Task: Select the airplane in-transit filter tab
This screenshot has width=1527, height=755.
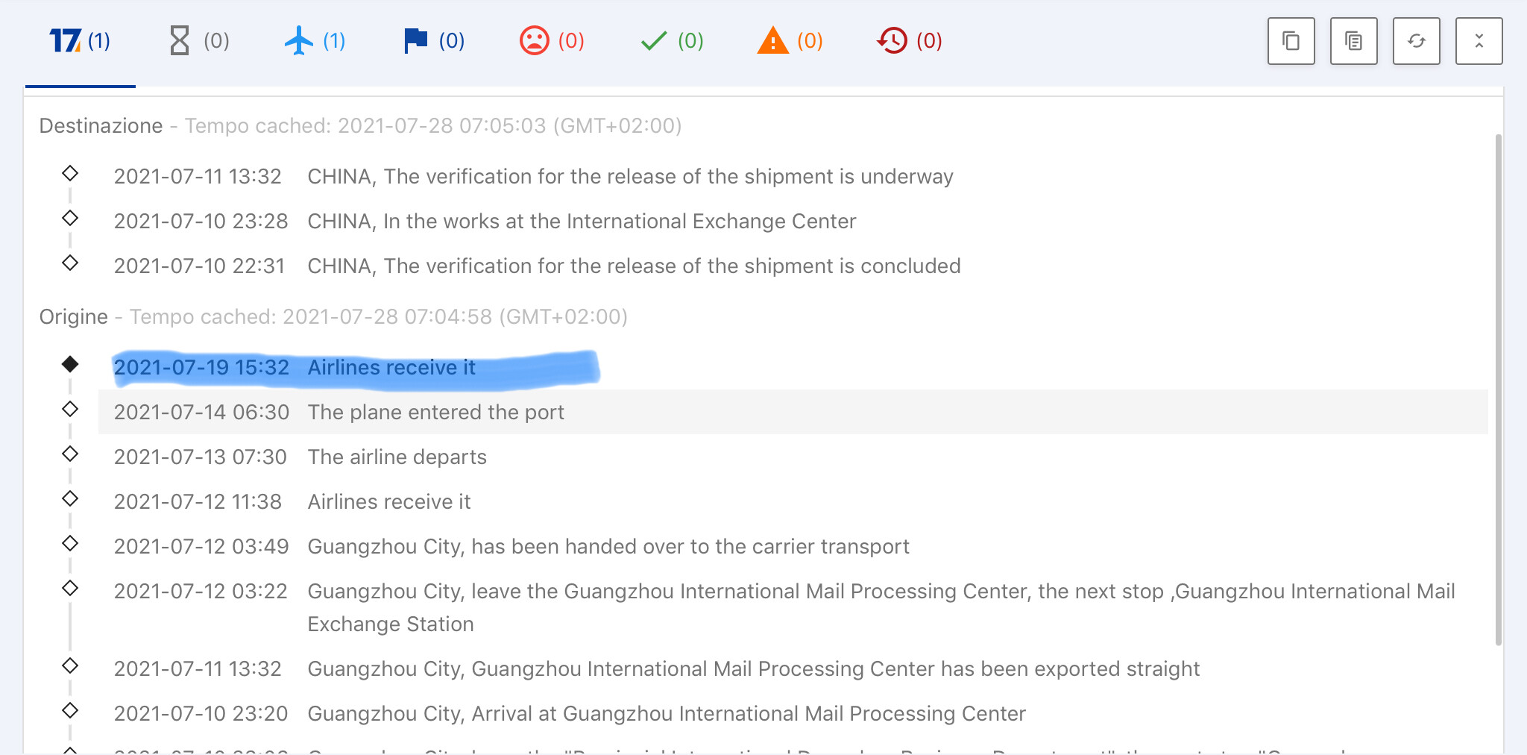Action: click(315, 41)
